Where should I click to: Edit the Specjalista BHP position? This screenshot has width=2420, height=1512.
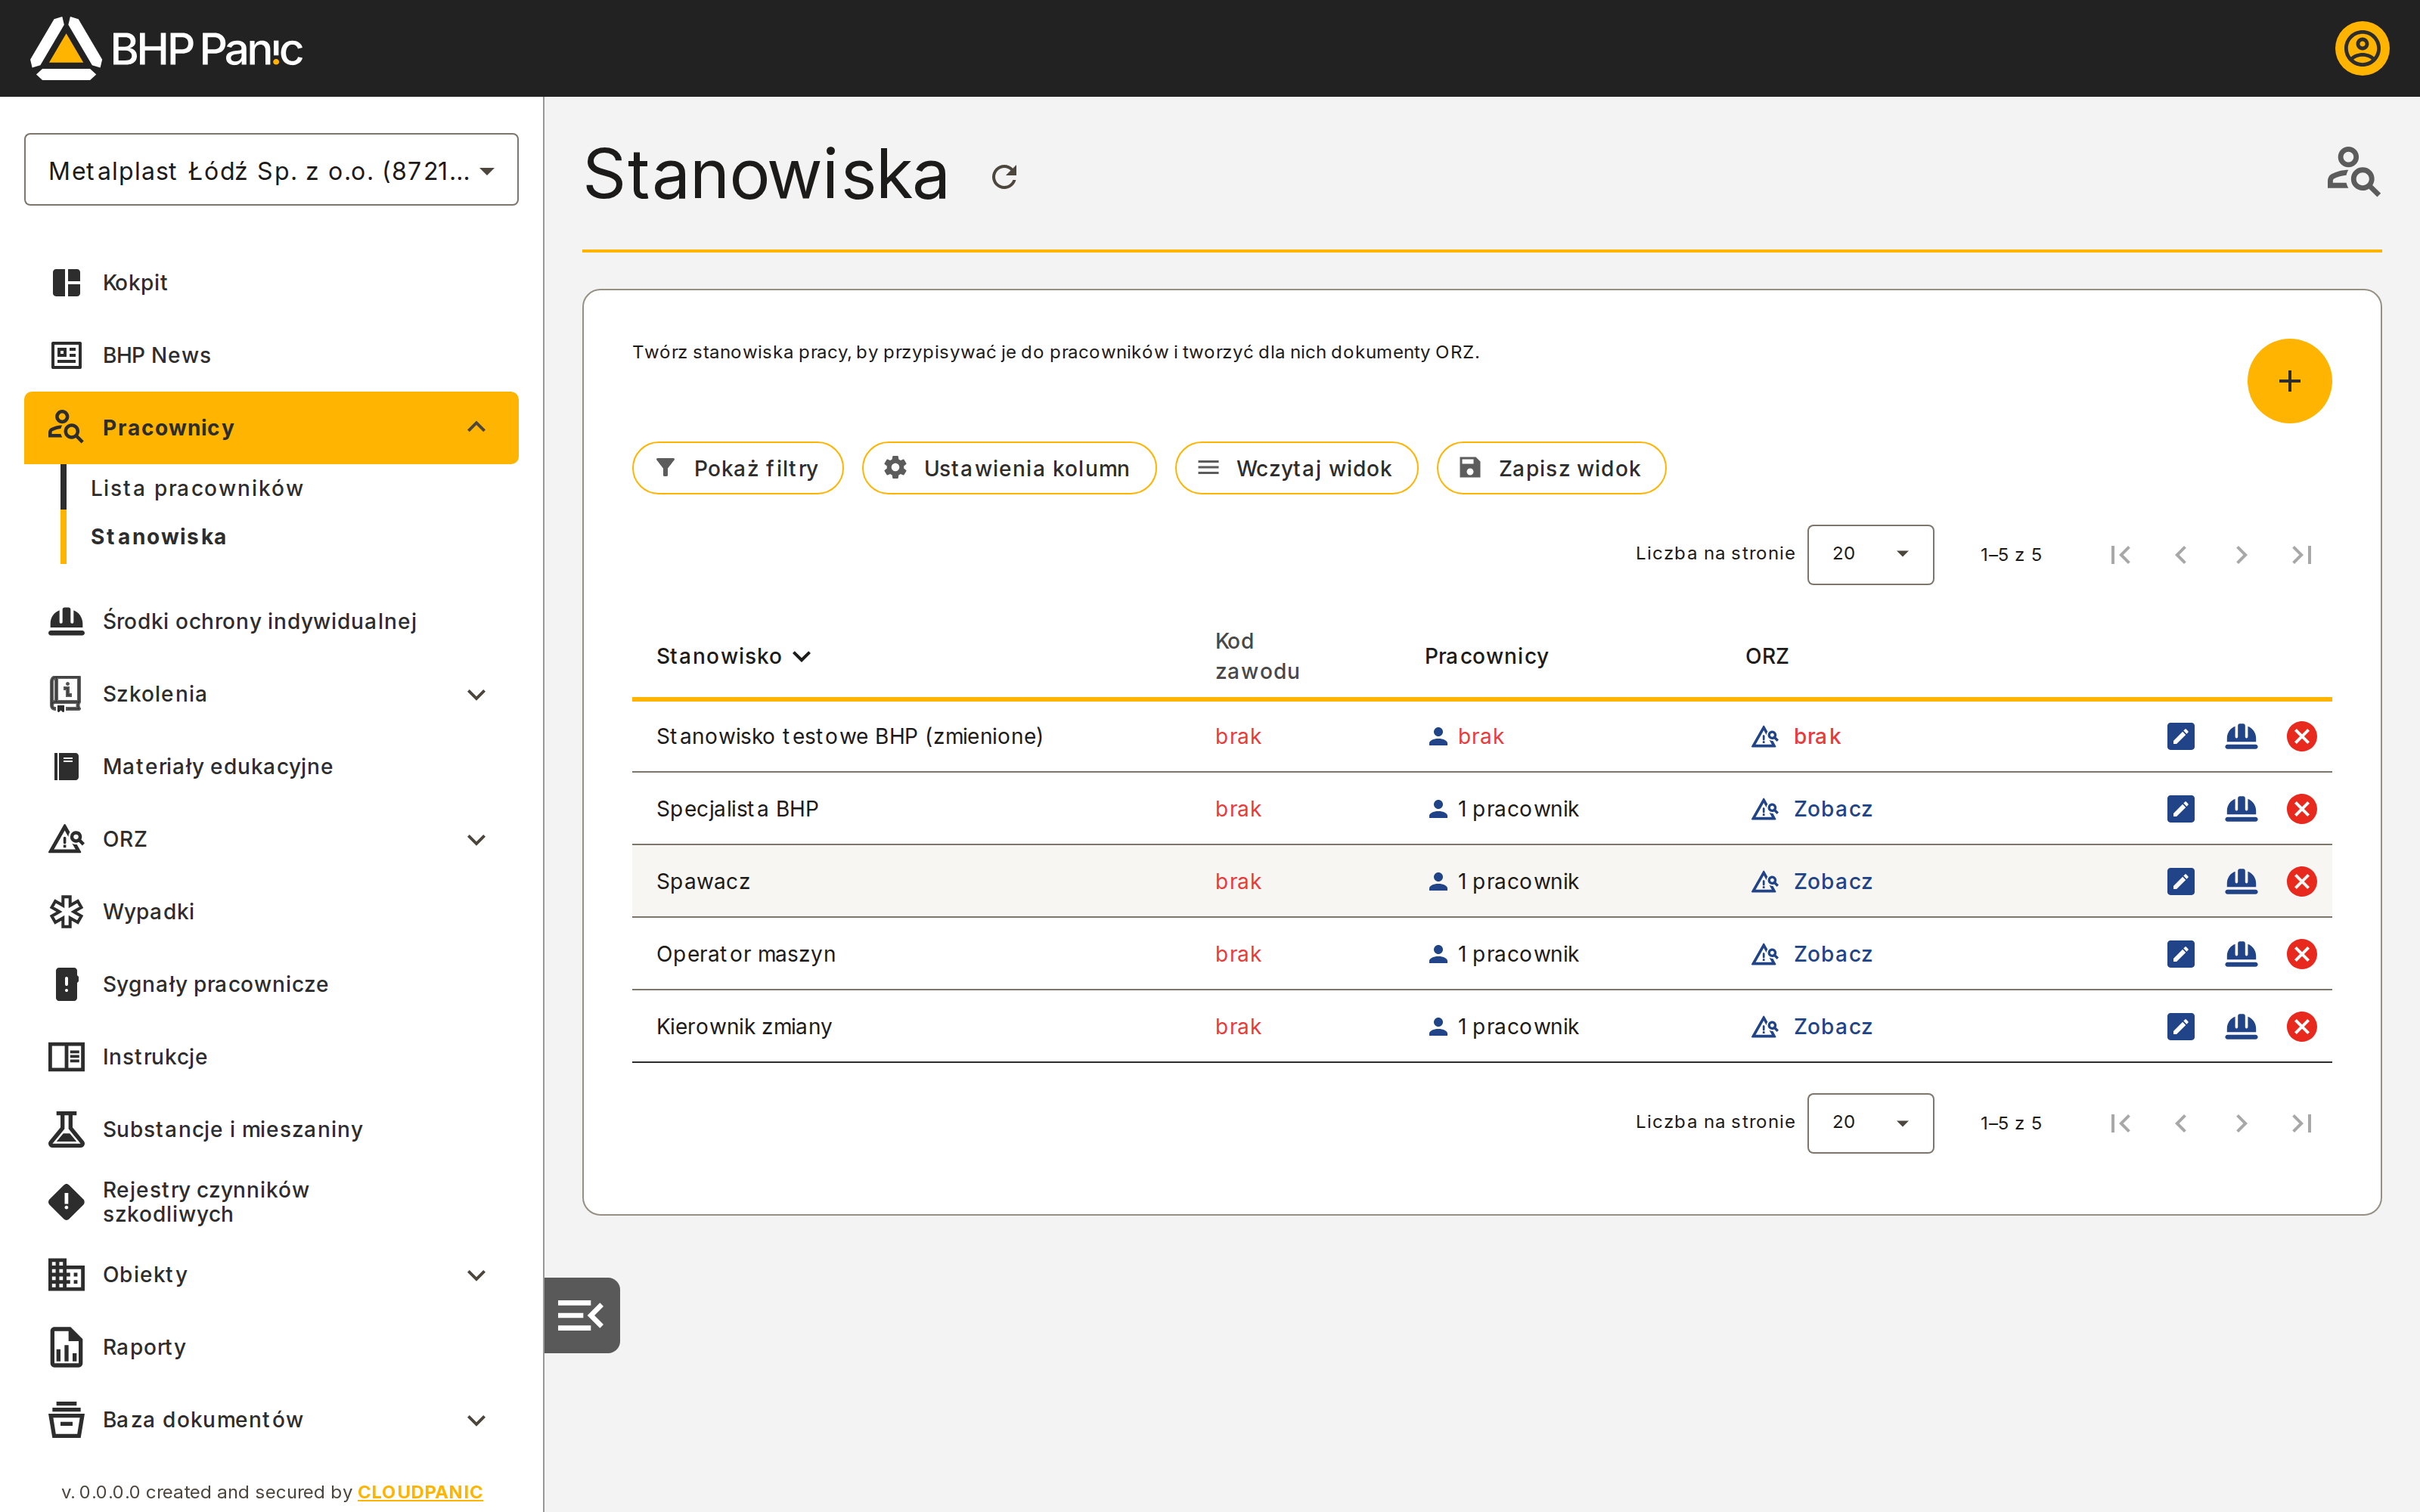2180,809
